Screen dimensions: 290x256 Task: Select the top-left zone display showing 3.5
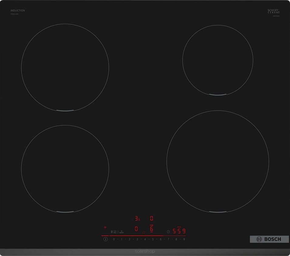click(137, 218)
